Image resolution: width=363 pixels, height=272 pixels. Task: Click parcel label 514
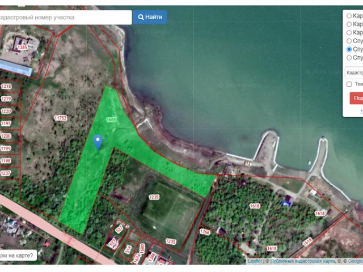click(x=128, y=249)
